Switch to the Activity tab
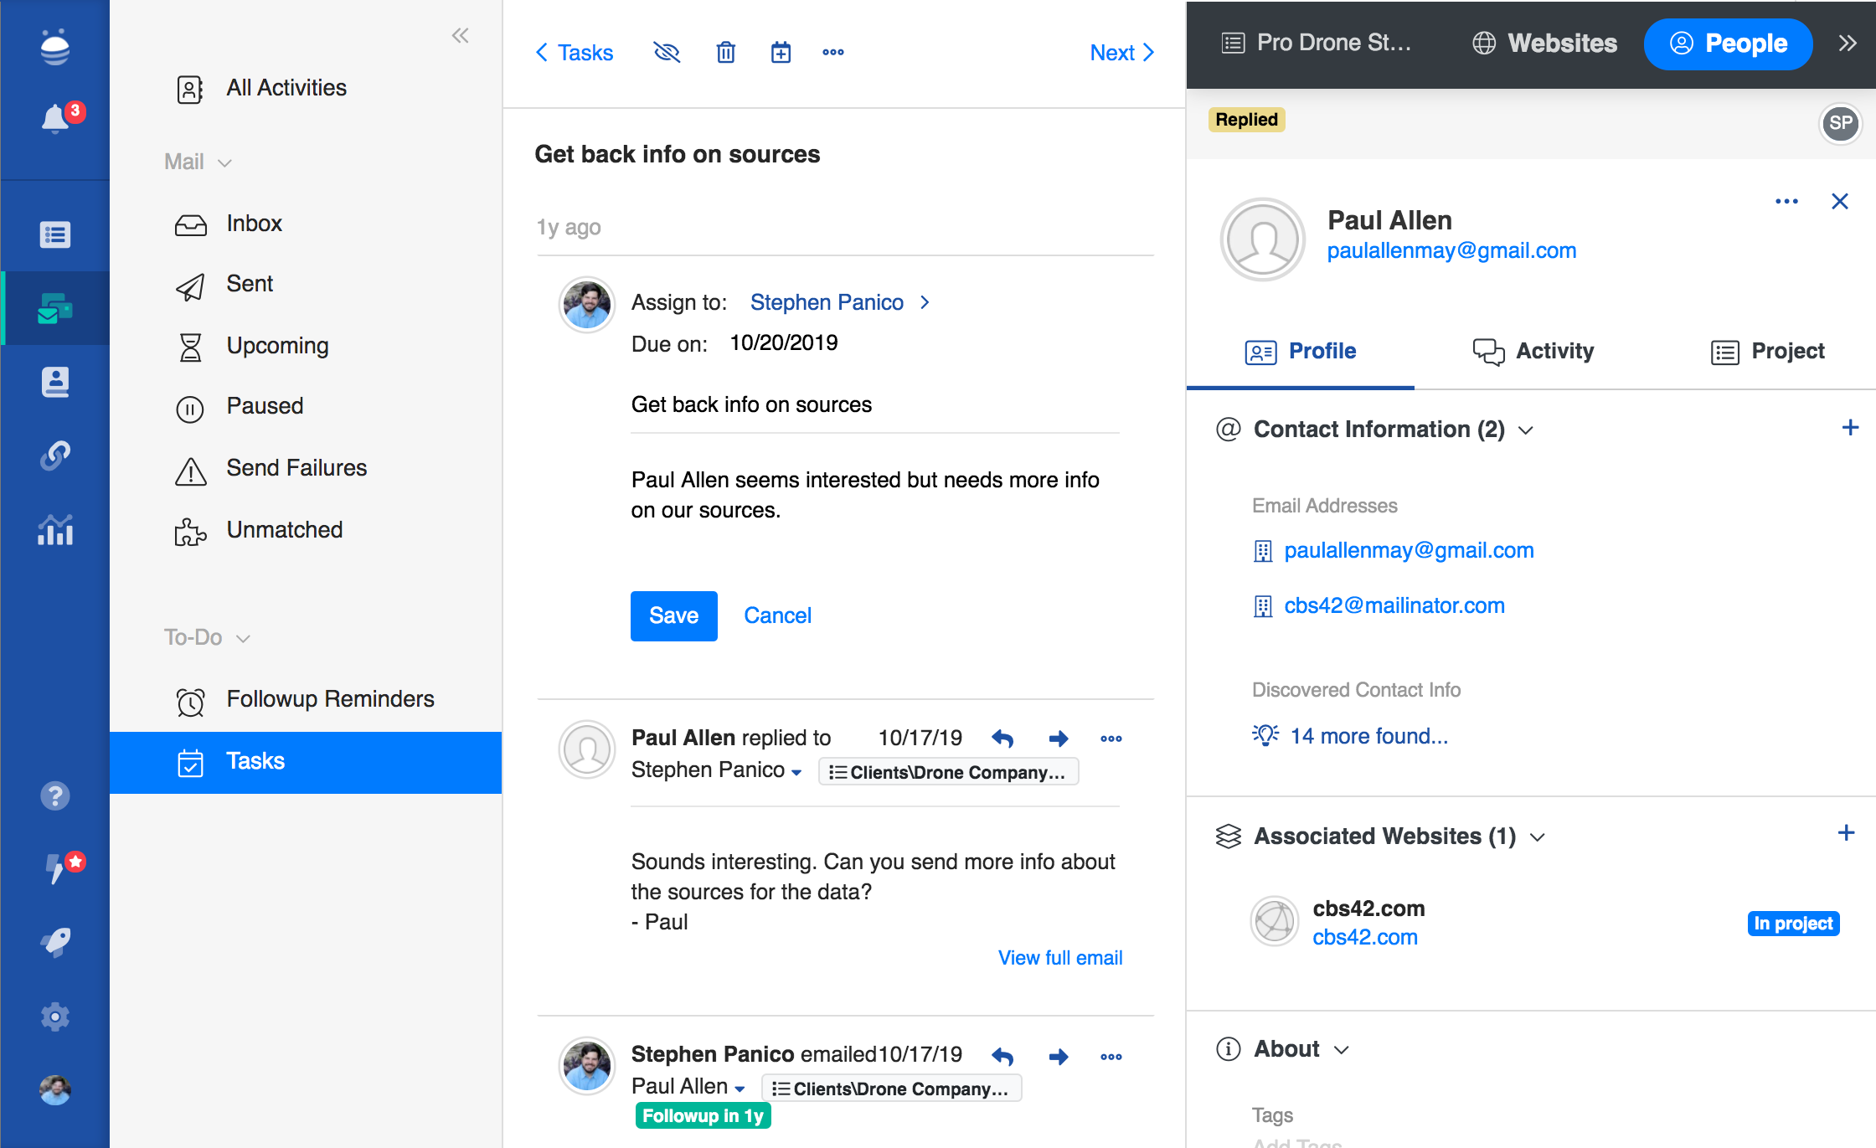This screenshot has width=1876, height=1148. pyautogui.click(x=1533, y=351)
